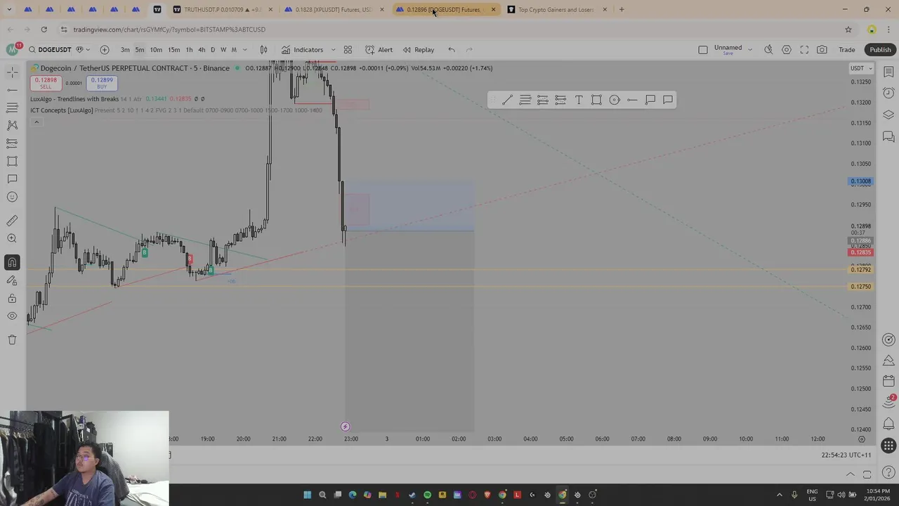Viewport: 899px width, 506px height.
Task: Open indicator templates grid icon
Action: coord(348,50)
